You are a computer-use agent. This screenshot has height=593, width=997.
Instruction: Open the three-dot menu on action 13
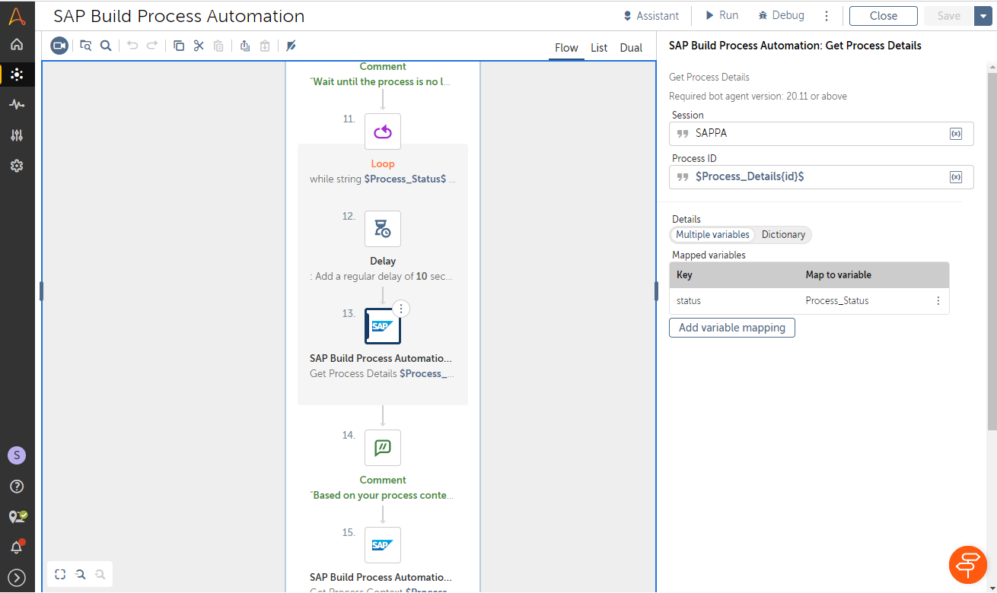pos(402,309)
